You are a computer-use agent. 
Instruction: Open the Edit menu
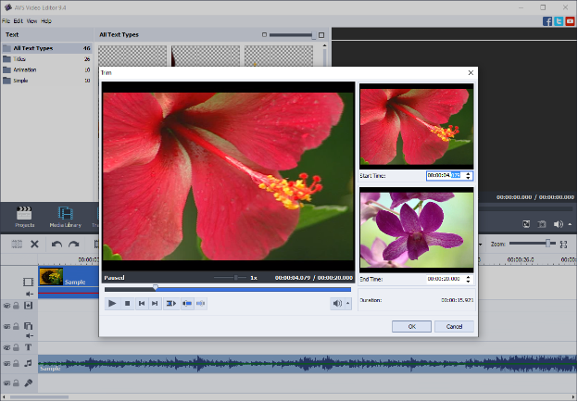pyautogui.click(x=19, y=19)
